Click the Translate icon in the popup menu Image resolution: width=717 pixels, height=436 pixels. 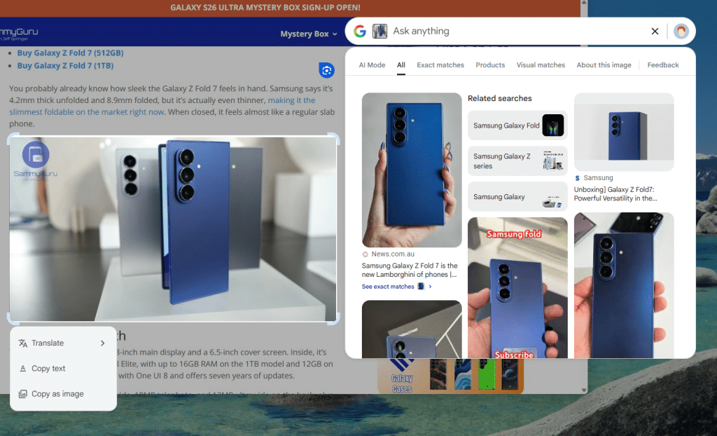(x=23, y=343)
